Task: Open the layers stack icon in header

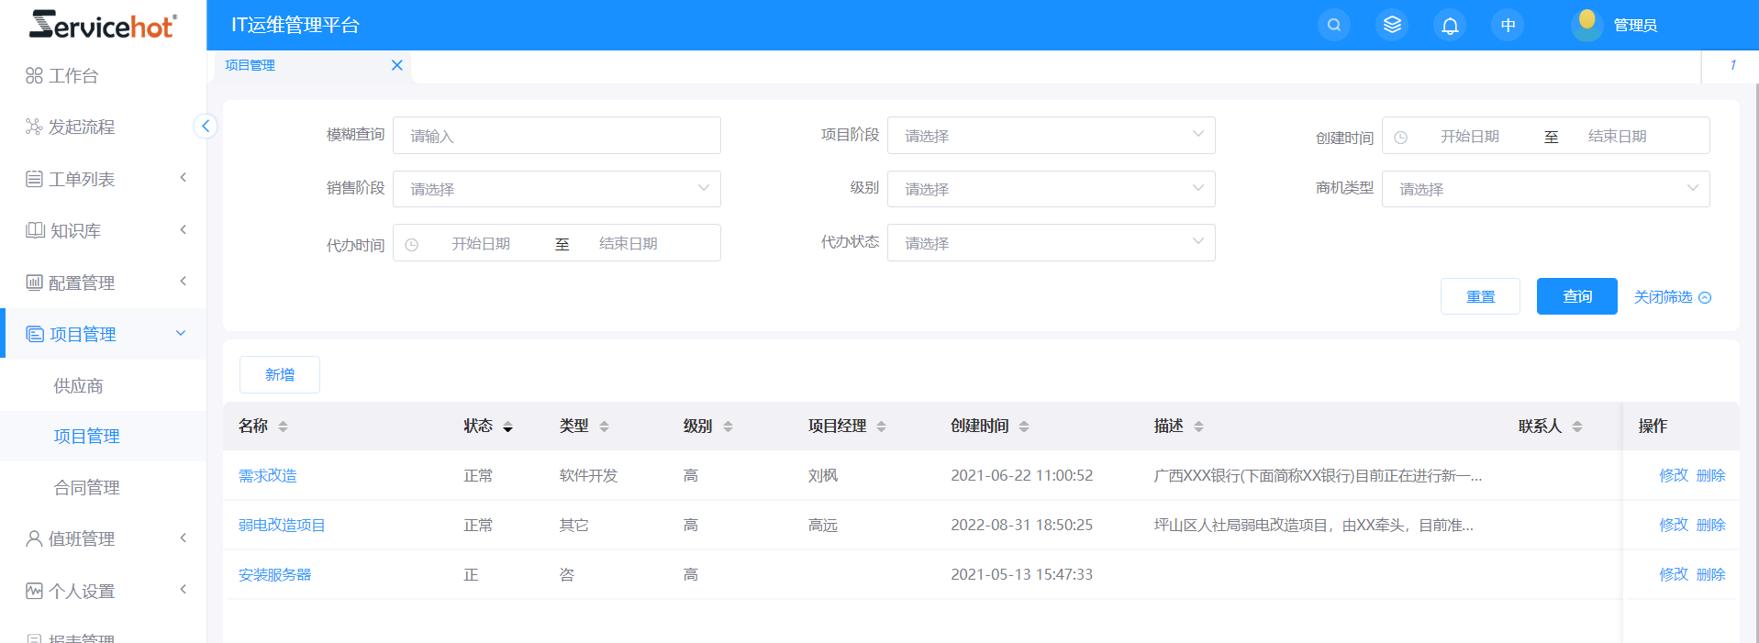Action: (x=1392, y=25)
